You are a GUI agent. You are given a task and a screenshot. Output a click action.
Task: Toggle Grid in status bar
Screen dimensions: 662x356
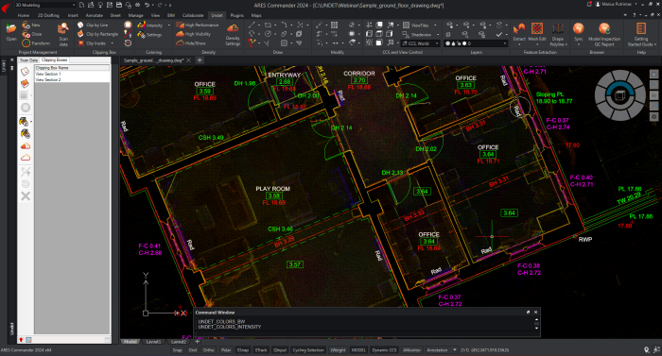coord(193,350)
